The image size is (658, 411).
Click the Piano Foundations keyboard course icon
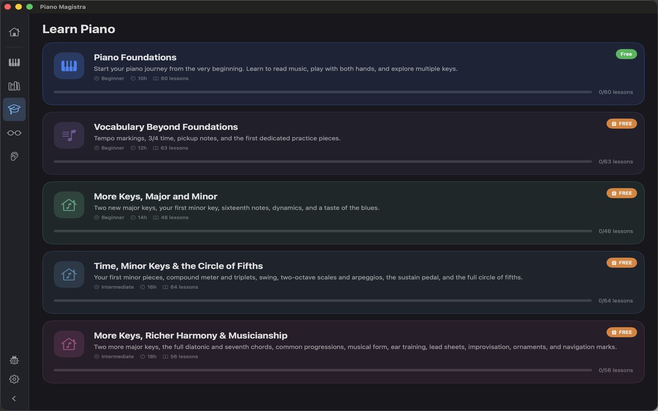click(69, 66)
